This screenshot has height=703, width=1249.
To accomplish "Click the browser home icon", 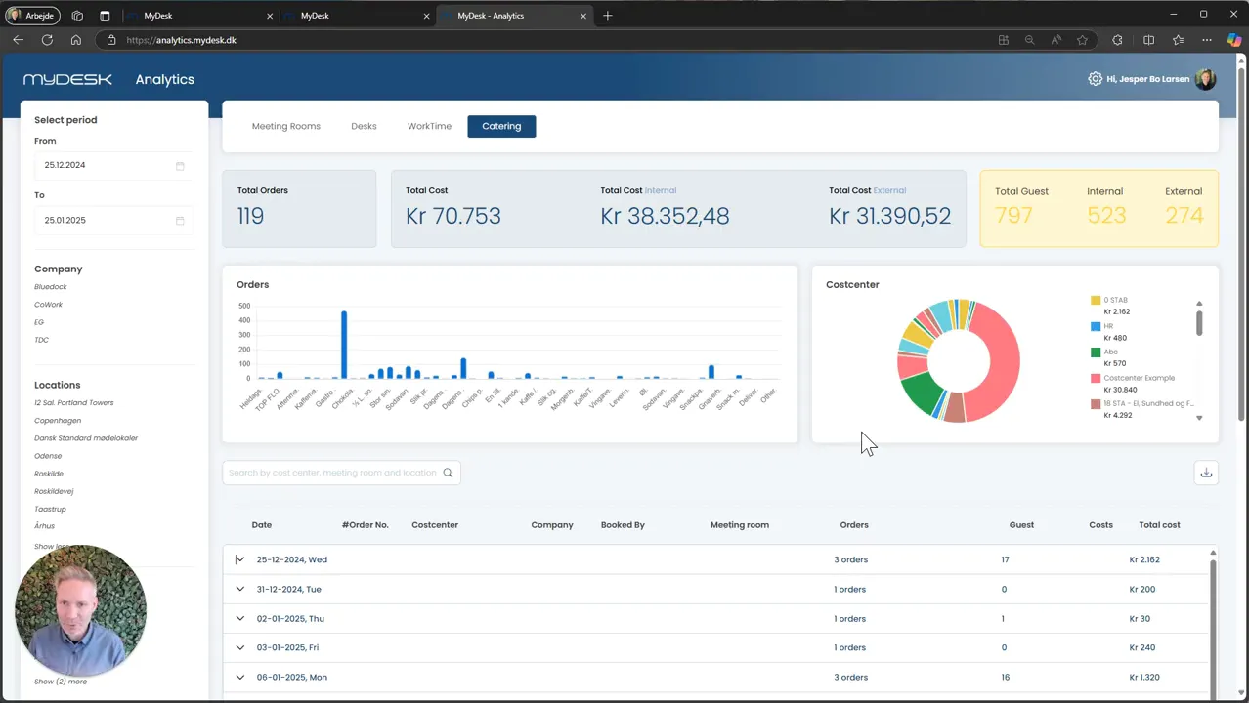I will point(76,40).
